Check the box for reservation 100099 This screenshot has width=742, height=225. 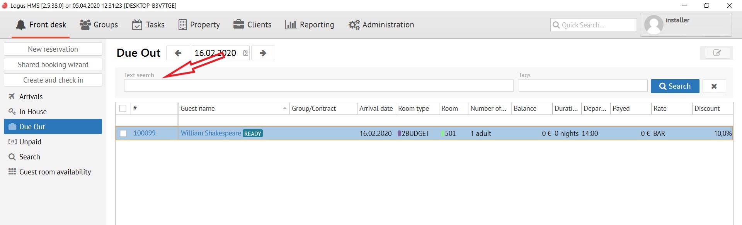click(x=123, y=134)
